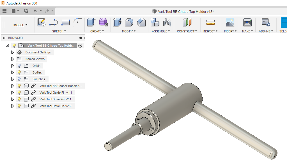Click the Undo button
This screenshot has height=168, width=287.
(35, 11)
